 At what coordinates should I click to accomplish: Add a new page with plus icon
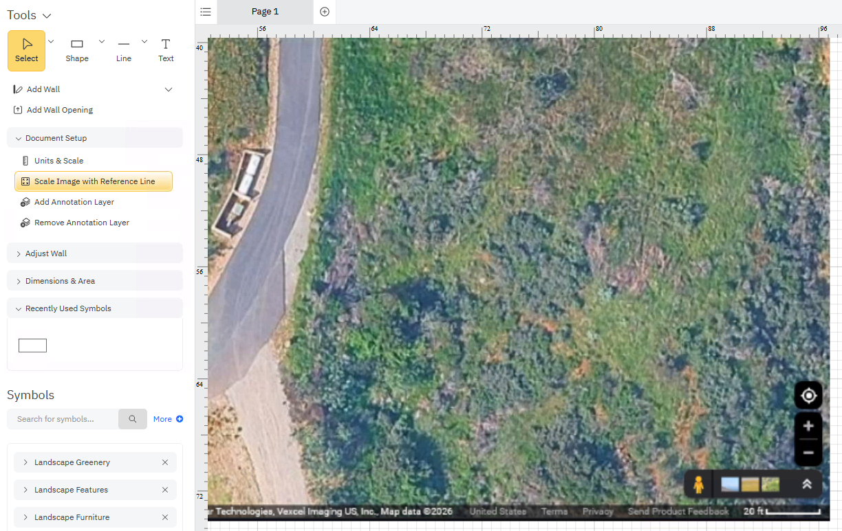[325, 12]
